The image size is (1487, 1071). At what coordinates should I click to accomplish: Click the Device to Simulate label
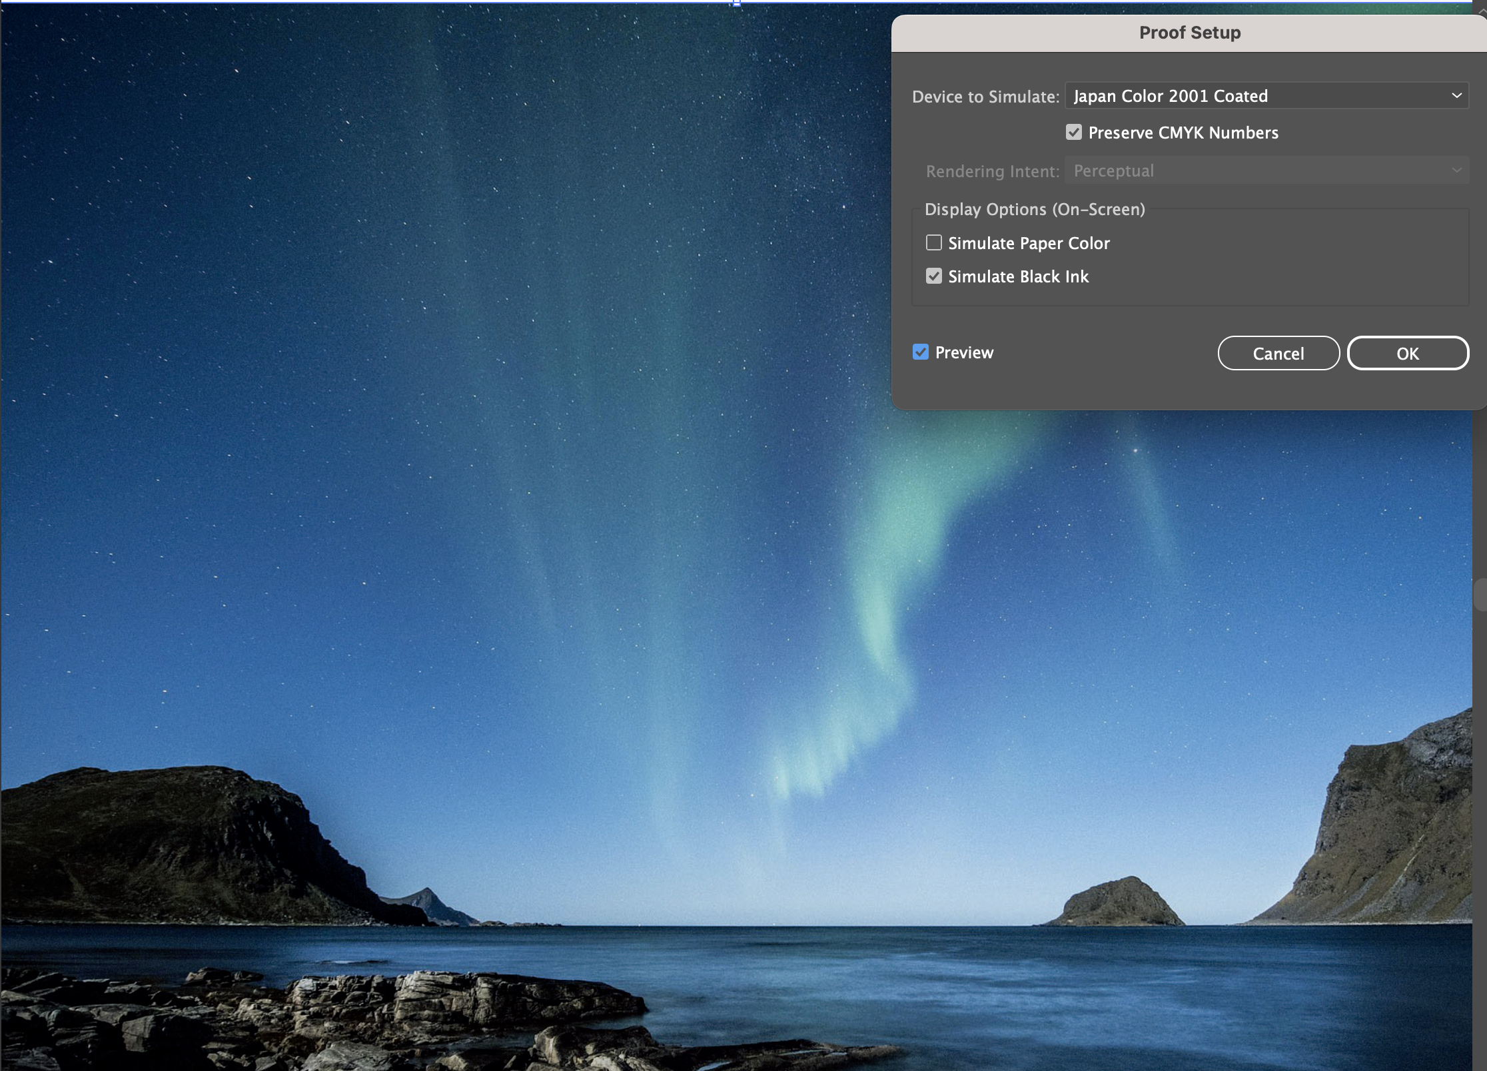[x=985, y=97]
